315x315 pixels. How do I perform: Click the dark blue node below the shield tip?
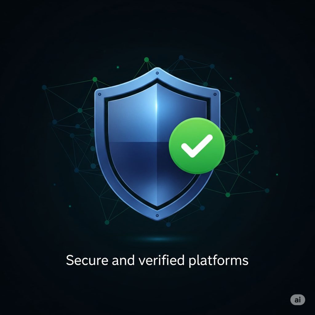169,224
